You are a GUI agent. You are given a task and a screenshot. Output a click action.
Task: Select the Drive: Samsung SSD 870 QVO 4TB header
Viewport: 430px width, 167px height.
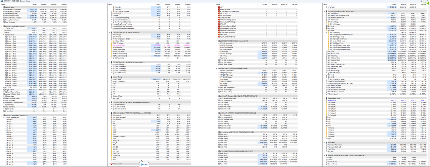pyautogui.click(x=258, y=132)
